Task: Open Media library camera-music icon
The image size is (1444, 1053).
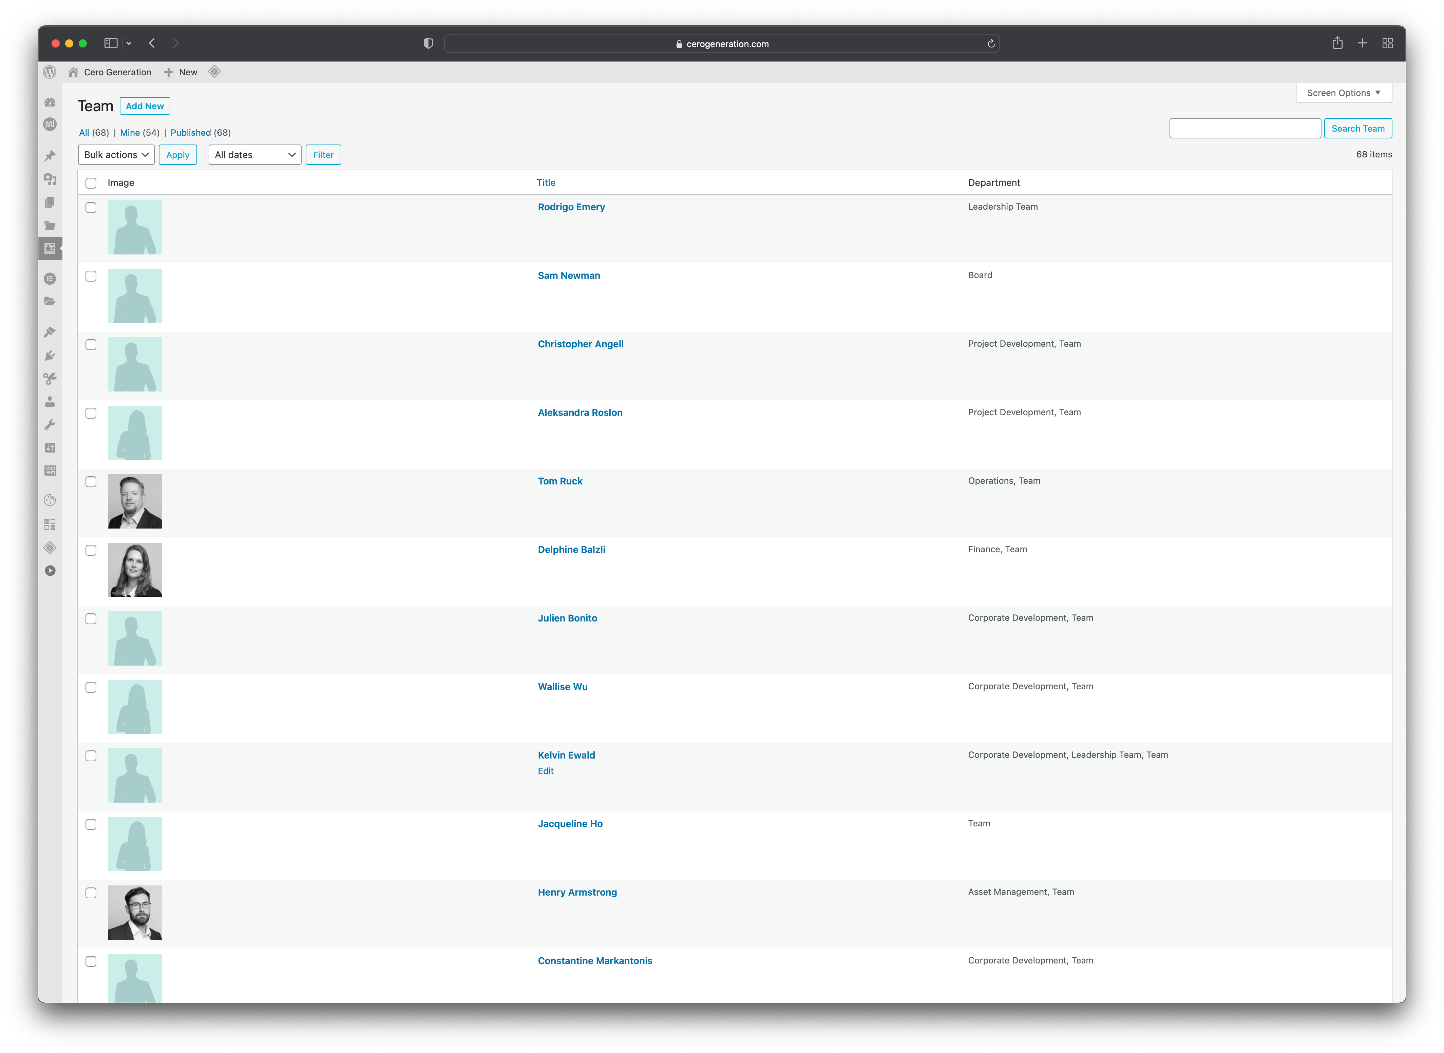Action: click(x=50, y=179)
